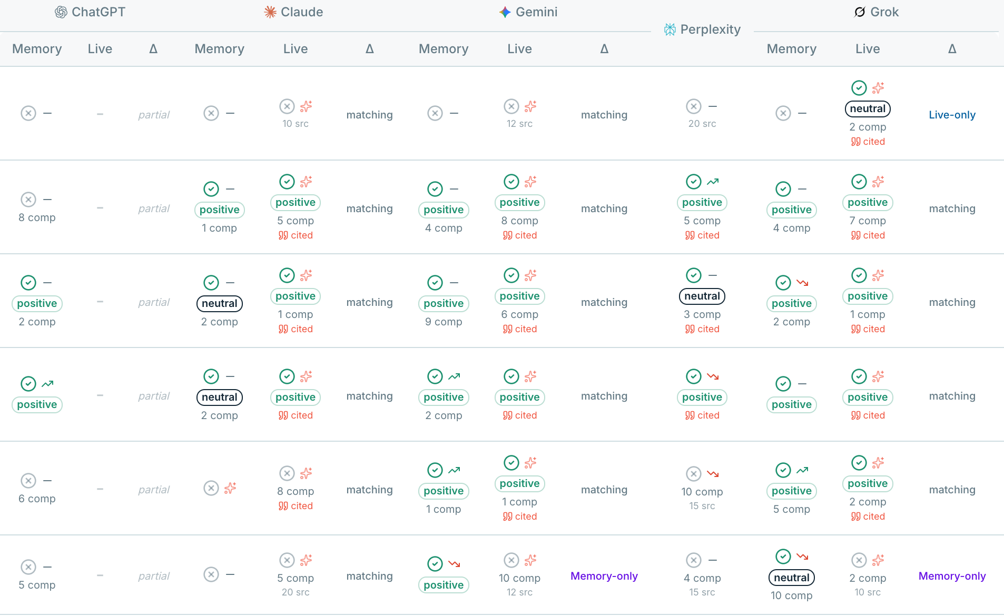Click the ChatGPT logo in the header
The image size is (1004, 616).
point(61,12)
